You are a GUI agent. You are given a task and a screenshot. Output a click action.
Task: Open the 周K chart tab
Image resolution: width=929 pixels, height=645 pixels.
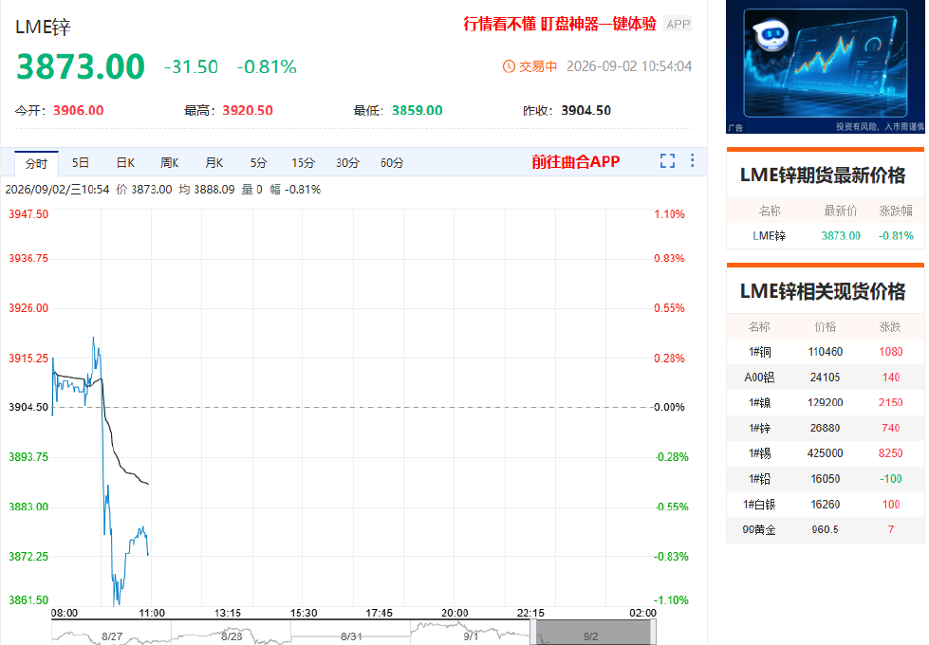point(170,163)
